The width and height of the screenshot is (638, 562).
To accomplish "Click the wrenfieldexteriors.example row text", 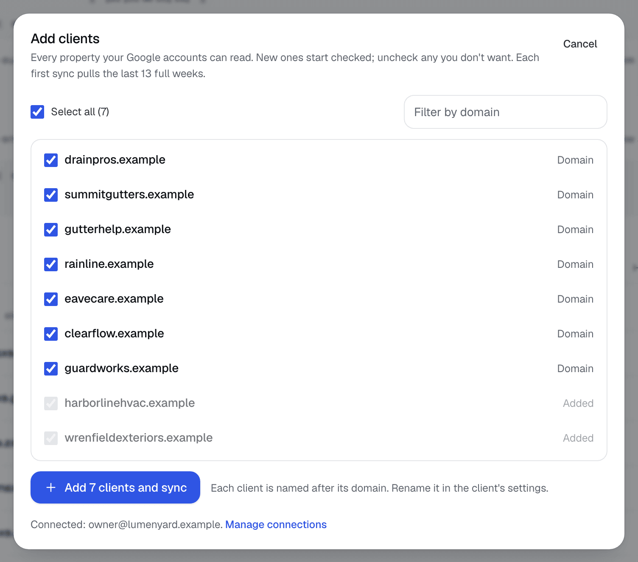I will pyautogui.click(x=139, y=438).
